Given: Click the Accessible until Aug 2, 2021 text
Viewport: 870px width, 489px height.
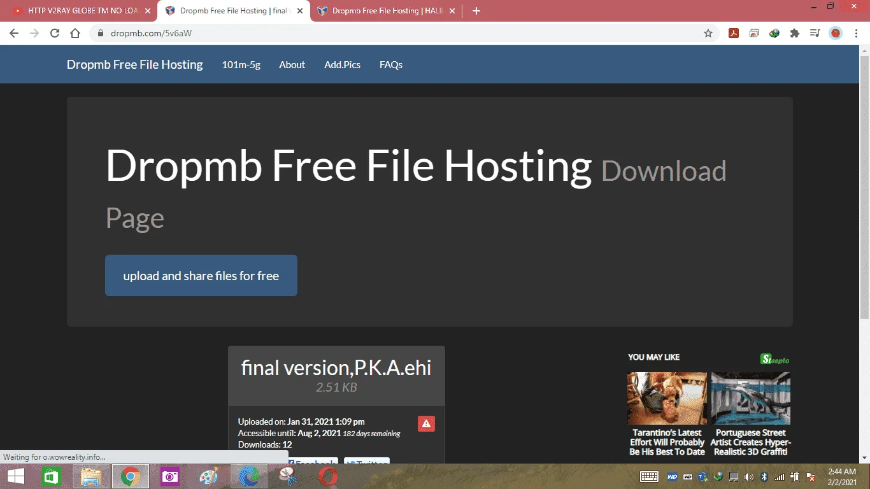Looking at the screenshot, I should coord(319,433).
